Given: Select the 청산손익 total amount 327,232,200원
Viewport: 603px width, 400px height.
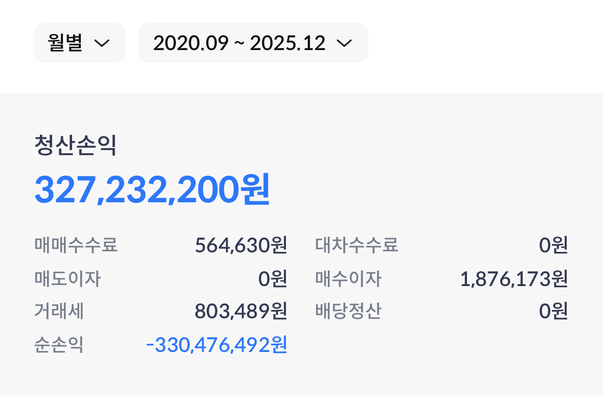Looking at the screenshot, I should (x=151, y=191).
